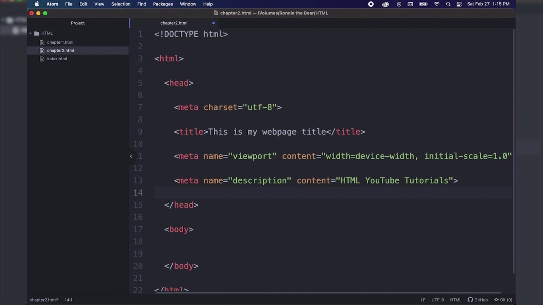Click the closing head tag
Screen dimensions: 543x305
point(181,205)
